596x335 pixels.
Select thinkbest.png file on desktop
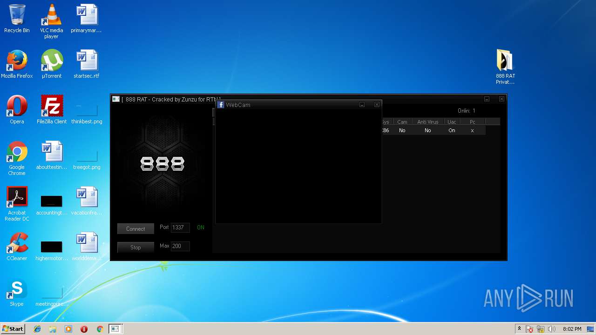click(87, 114)
